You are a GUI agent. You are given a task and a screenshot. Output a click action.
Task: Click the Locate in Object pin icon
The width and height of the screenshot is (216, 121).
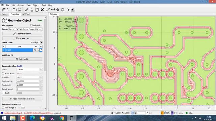pyautogui.click(x=73, y=10)
